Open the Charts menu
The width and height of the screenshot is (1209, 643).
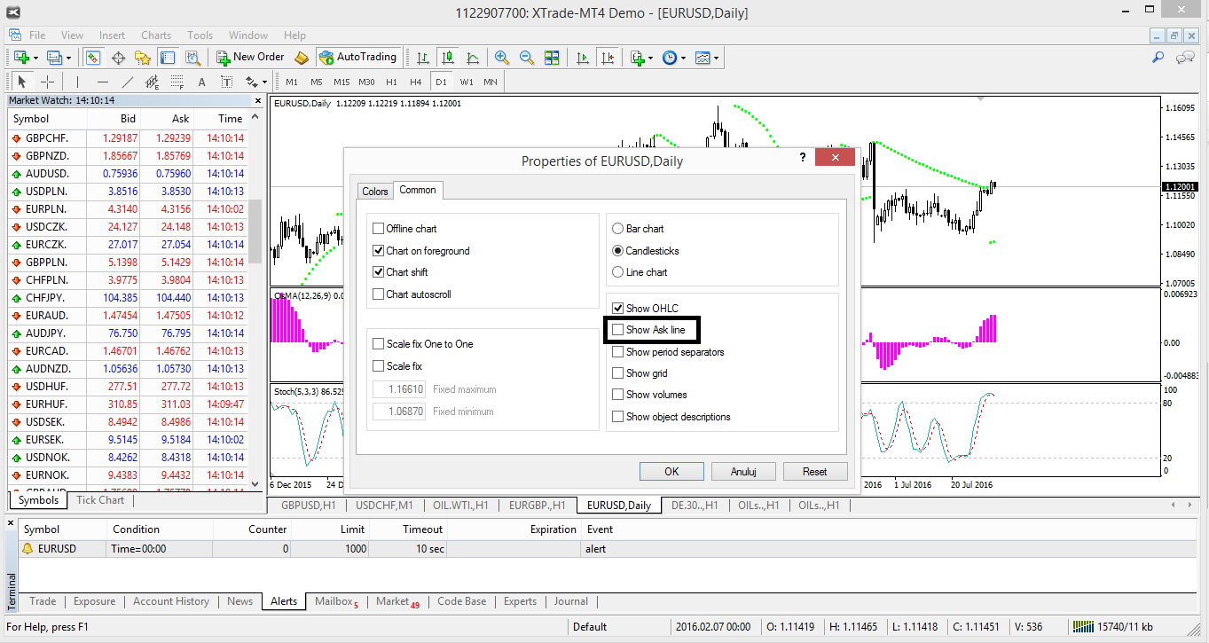coord(156,35)
